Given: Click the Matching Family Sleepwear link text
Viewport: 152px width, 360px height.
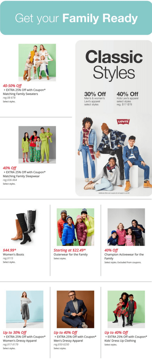Looking at the screenshot, I should pyautogui.click(x=21, y=176).
